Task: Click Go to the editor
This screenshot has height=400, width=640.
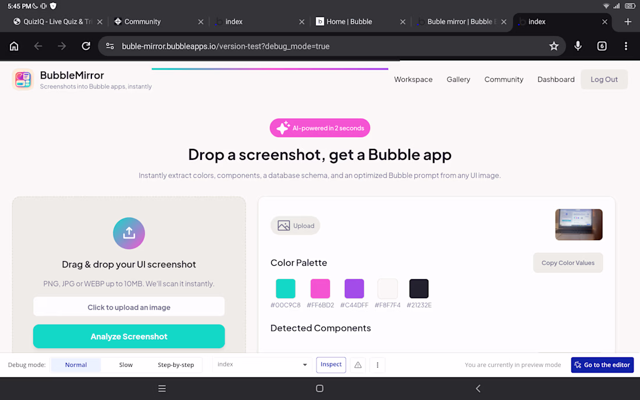Action: pos(602,365)
